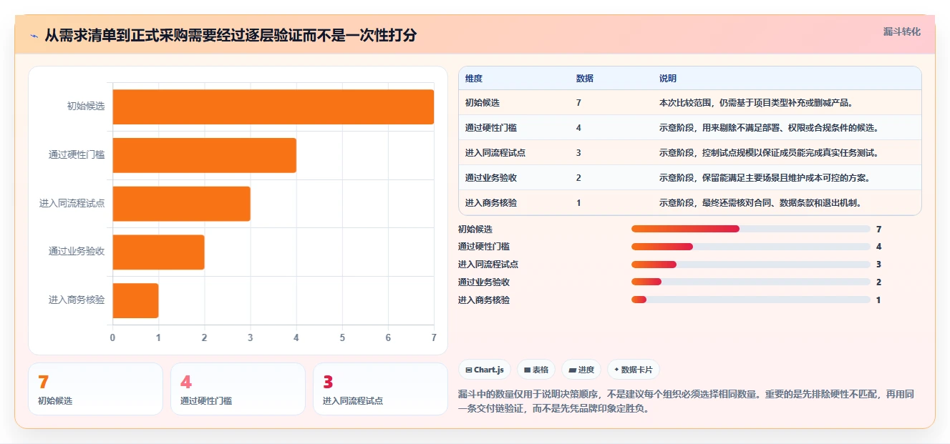Click the chart y-axis label 初始候选
The height and width of the screenshot is (444, 950).
86,107
